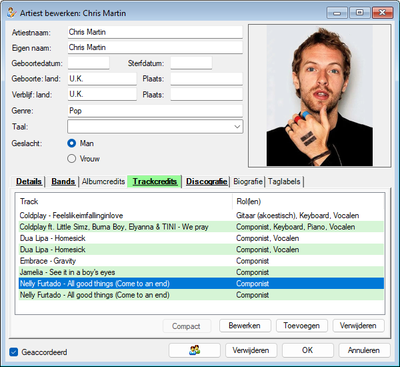
Task: Switch to the Details tab
Action: 29,181
